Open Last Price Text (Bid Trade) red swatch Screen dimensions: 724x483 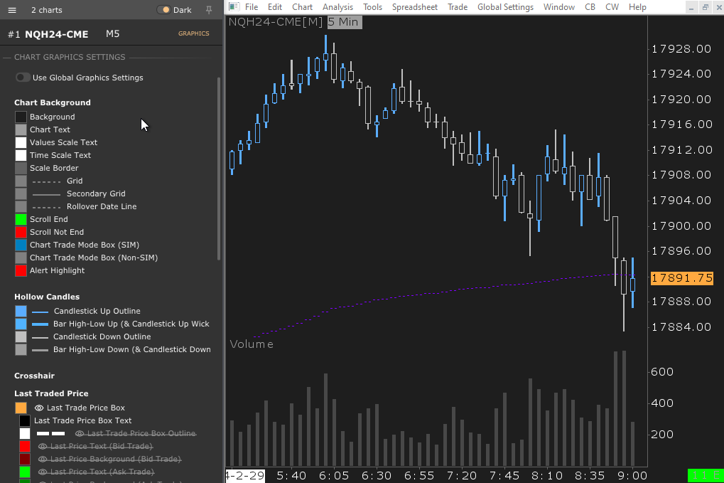pyautogui.click(x=24, y=447)
